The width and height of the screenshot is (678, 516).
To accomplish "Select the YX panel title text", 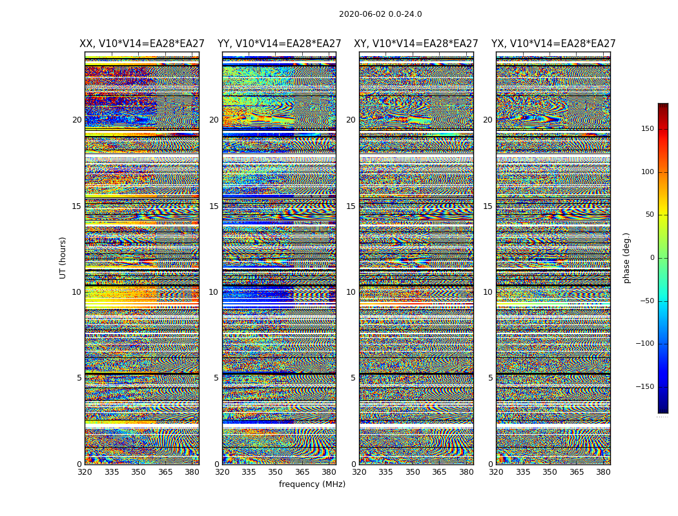I will pyautogui.click(x=553, y=44).
